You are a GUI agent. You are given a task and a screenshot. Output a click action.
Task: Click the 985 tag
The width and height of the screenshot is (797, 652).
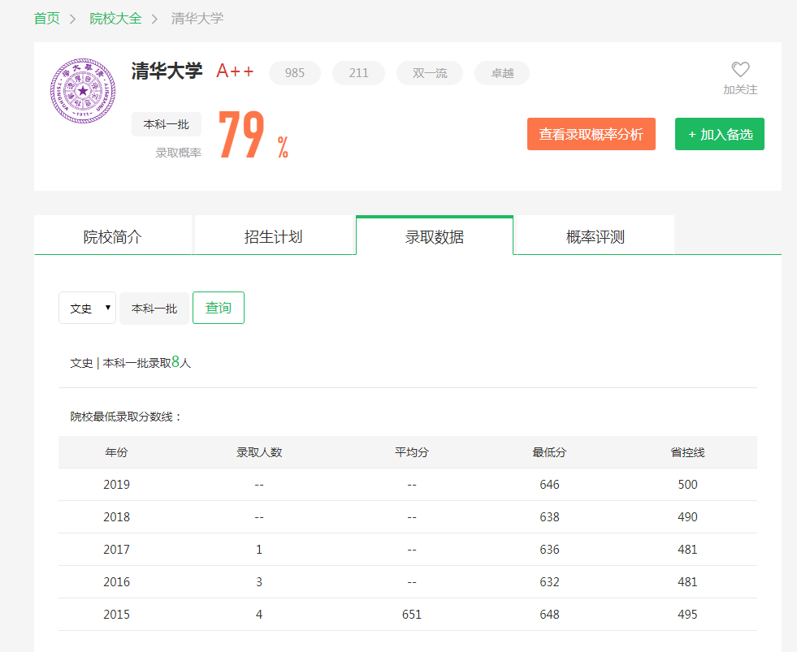295,73
